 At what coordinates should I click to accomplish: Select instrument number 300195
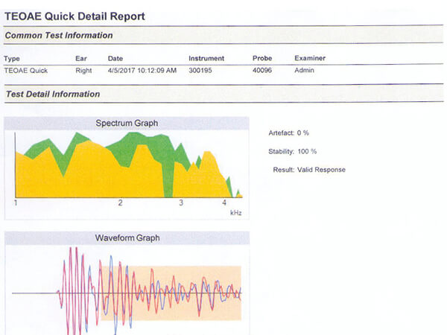(x=200, y=71)
